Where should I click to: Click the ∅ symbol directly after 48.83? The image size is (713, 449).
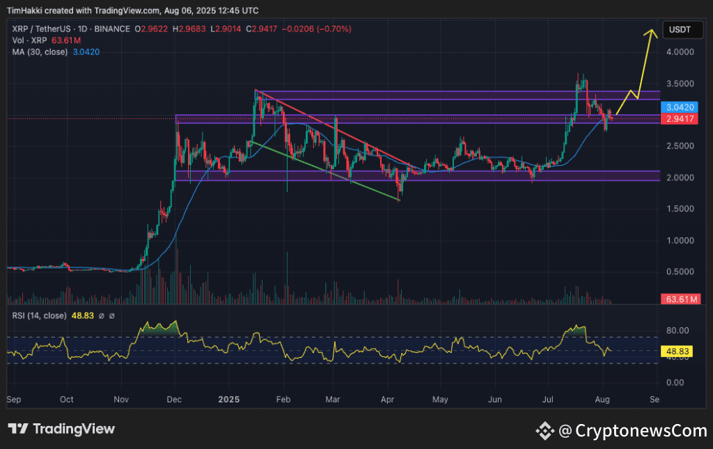pos(102,316)
